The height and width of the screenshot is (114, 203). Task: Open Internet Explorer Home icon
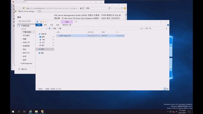(x=115, y=8)
